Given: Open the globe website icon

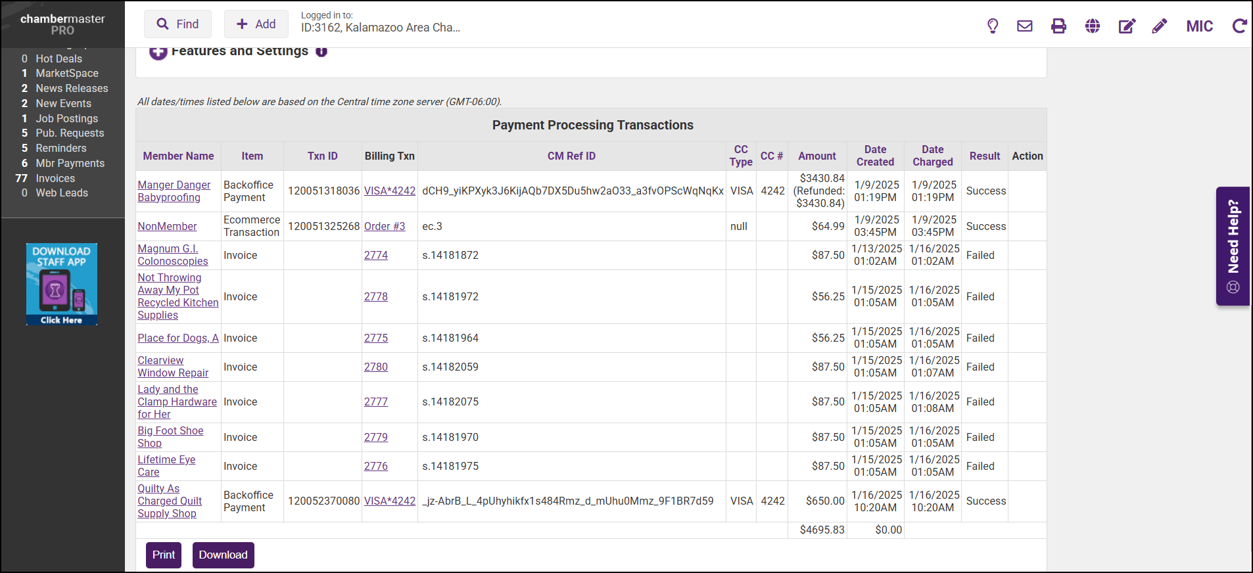Looking at the screenshot, I should point(1093,26).
